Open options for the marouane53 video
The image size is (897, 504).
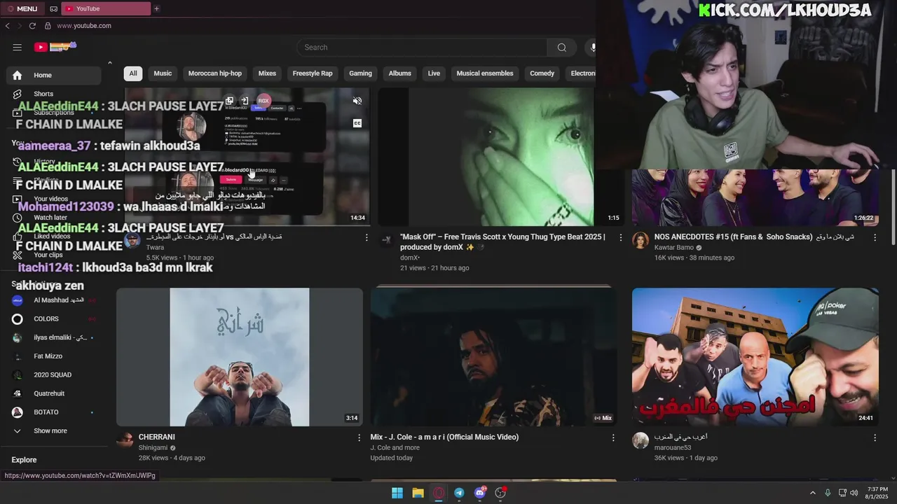click(x=875, y=437)
